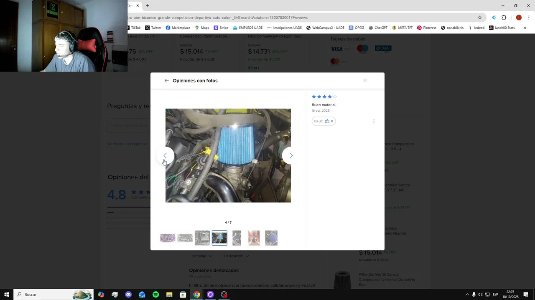
Task: Mark the review as useful (Es útil)
Action: click(324, 121)
